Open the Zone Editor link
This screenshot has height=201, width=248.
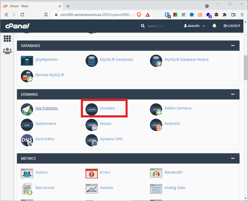click(45, 139)
